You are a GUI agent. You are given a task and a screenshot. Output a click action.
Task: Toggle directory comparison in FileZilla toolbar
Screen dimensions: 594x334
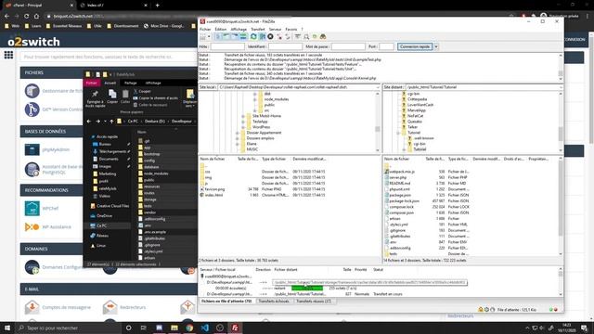point(306,37)
